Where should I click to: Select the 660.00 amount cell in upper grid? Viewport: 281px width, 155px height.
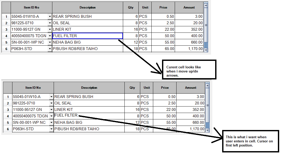[189, 42]
